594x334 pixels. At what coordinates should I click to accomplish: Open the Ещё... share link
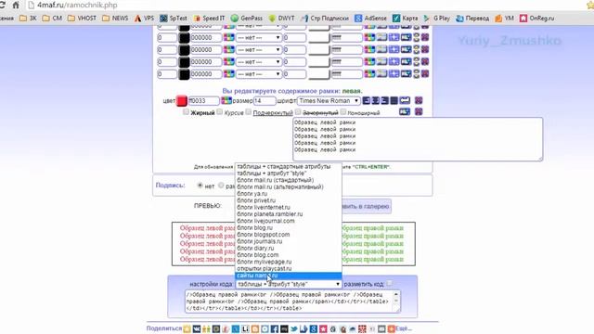[x=403, y=328]
